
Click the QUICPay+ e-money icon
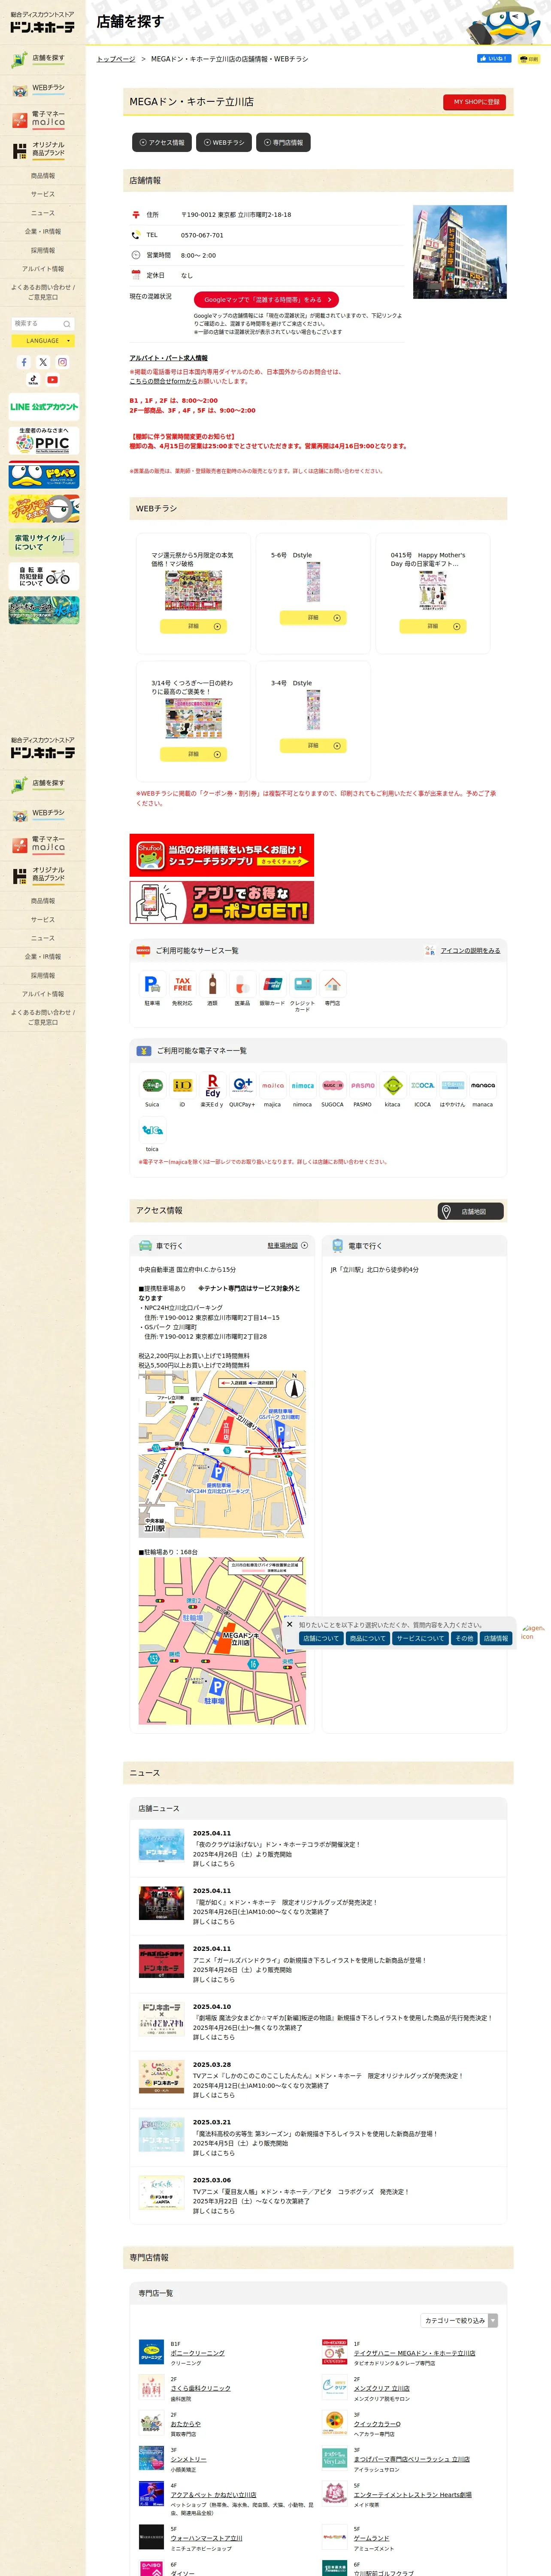point(242,1085)
